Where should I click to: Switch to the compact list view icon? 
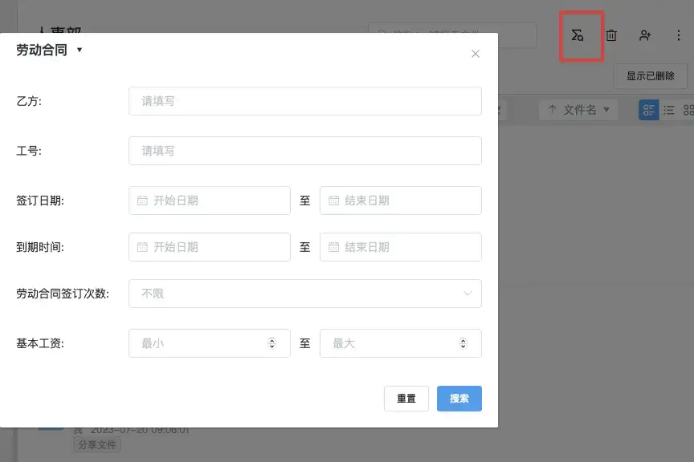coord(669,110)
